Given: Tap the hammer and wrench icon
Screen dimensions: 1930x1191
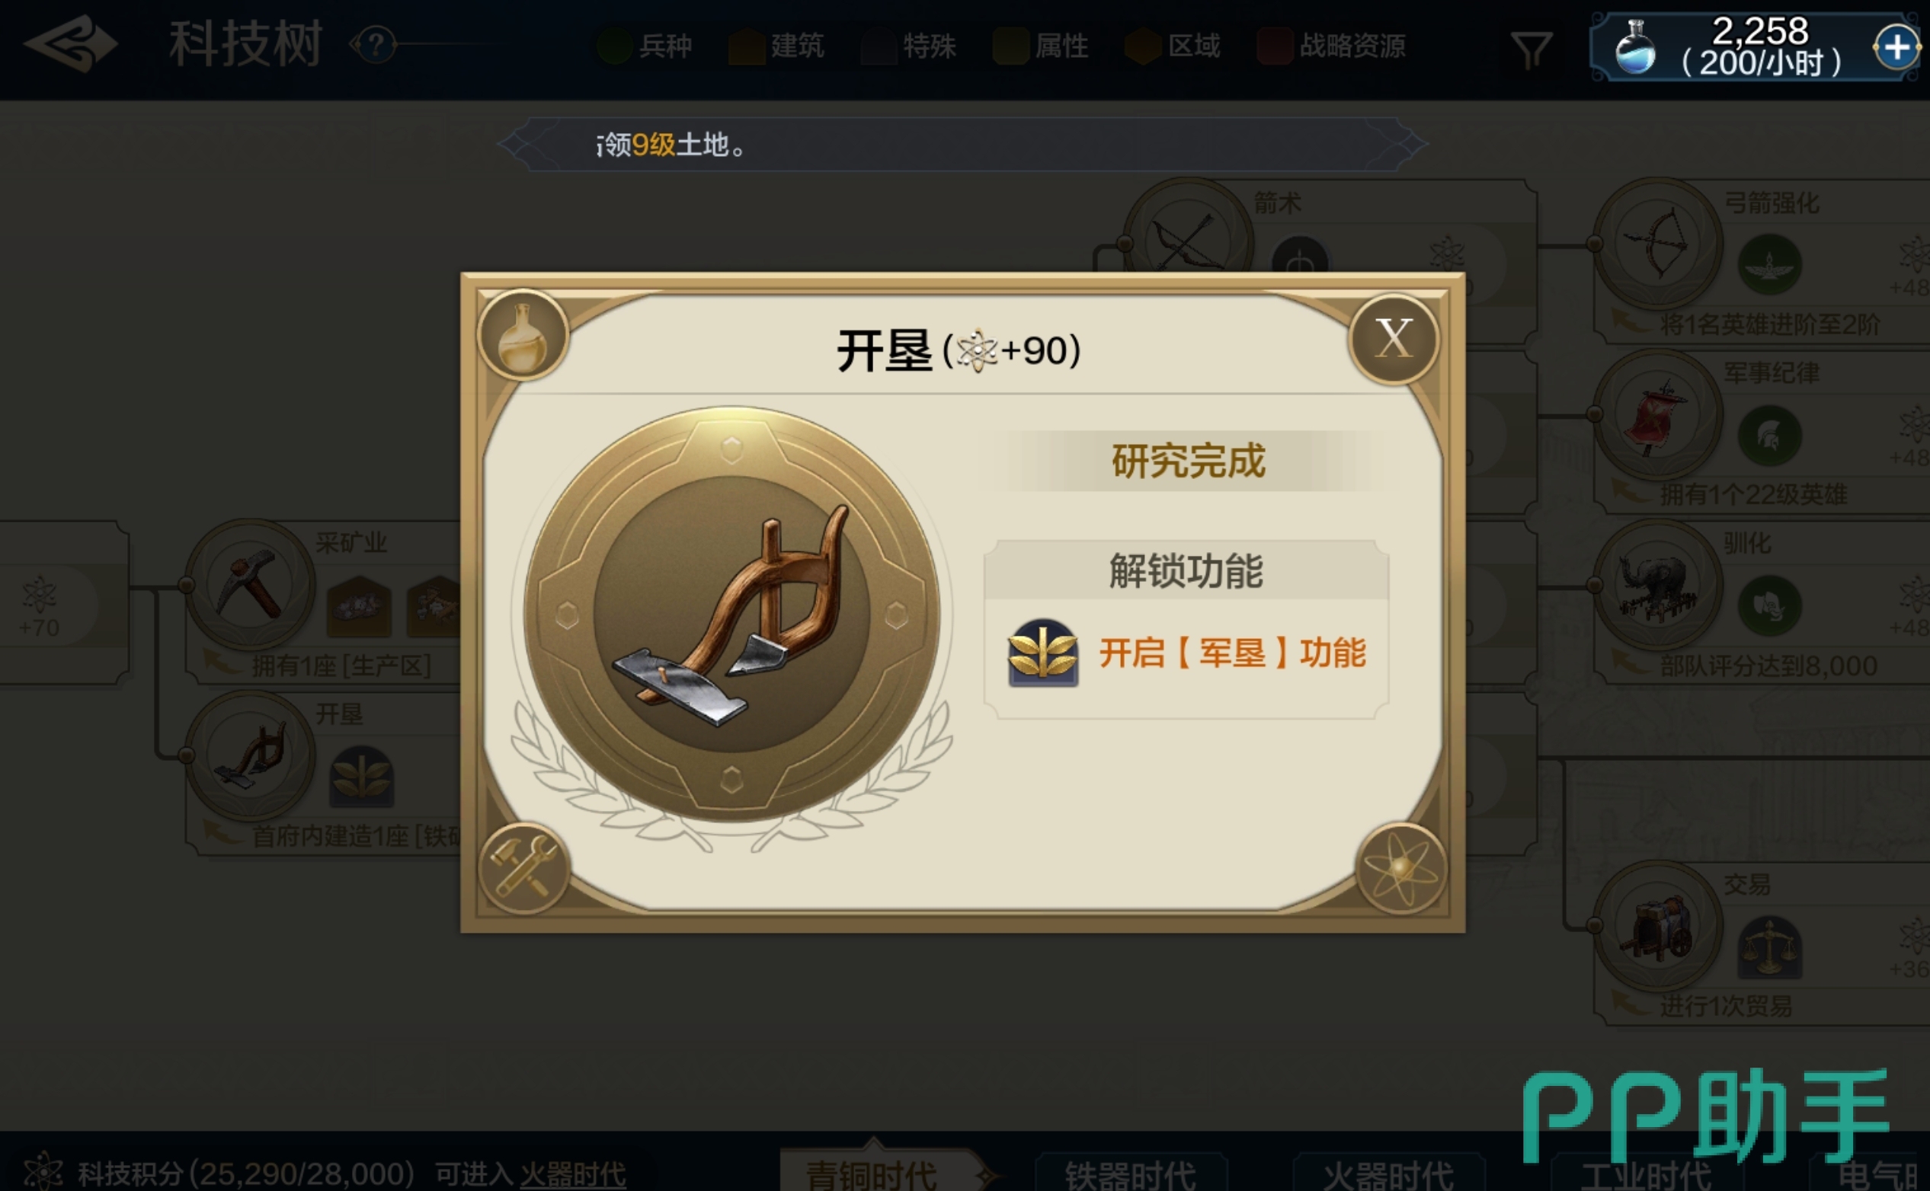Looking at the screenshot, I should [x=523, y=869].
